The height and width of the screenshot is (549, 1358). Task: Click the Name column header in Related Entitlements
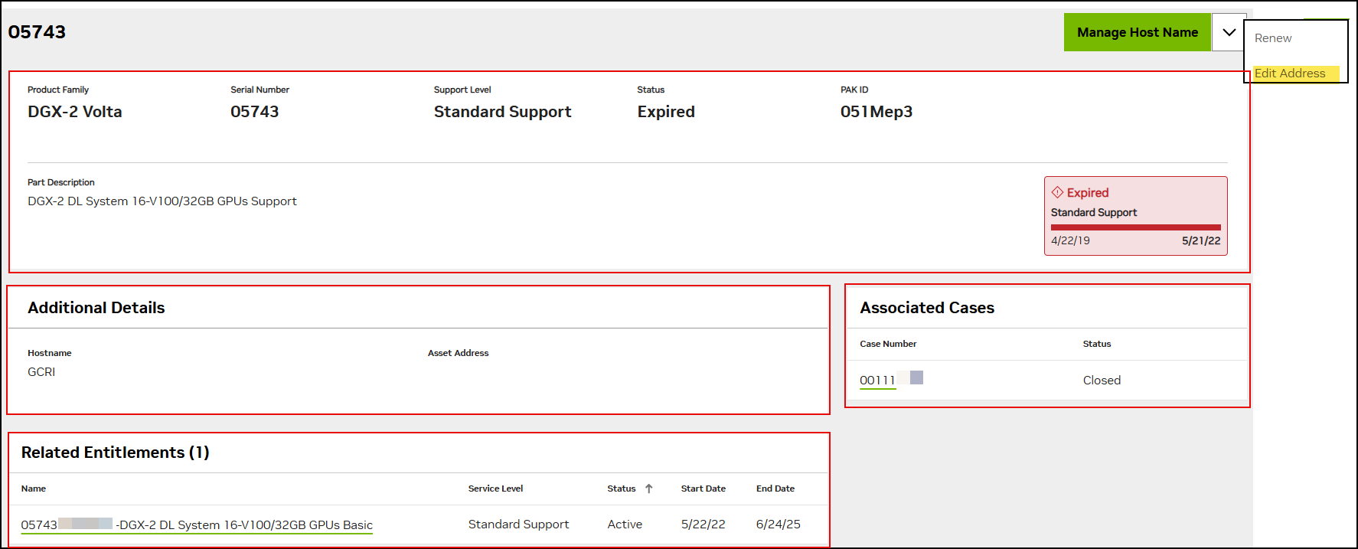pos(34,489)
